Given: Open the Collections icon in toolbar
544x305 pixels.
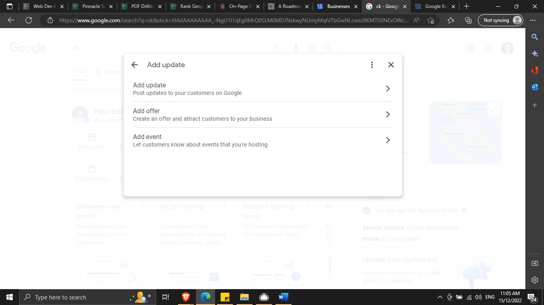Looking at the screenshot, I should coord(468,20).
